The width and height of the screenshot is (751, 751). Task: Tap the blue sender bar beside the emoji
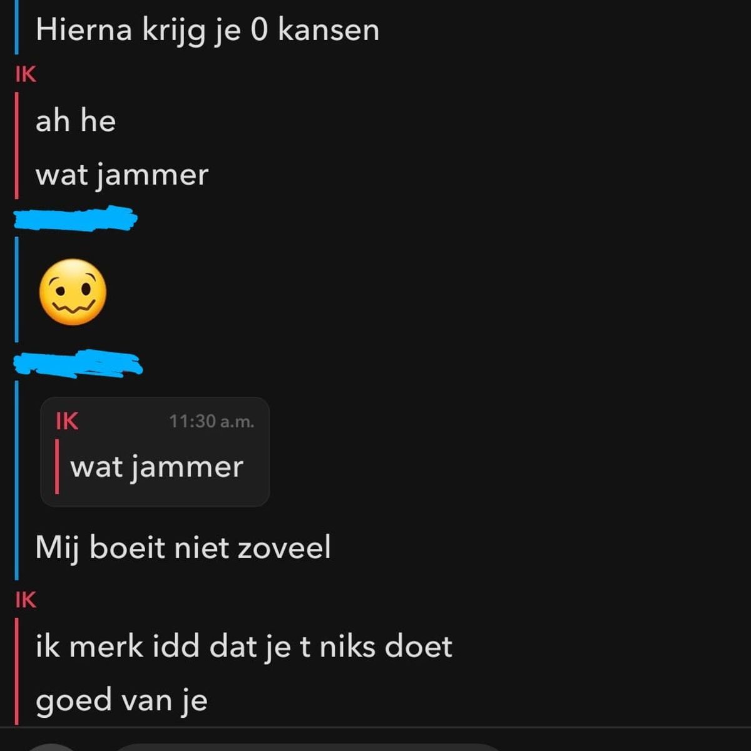tap(17, 290)
